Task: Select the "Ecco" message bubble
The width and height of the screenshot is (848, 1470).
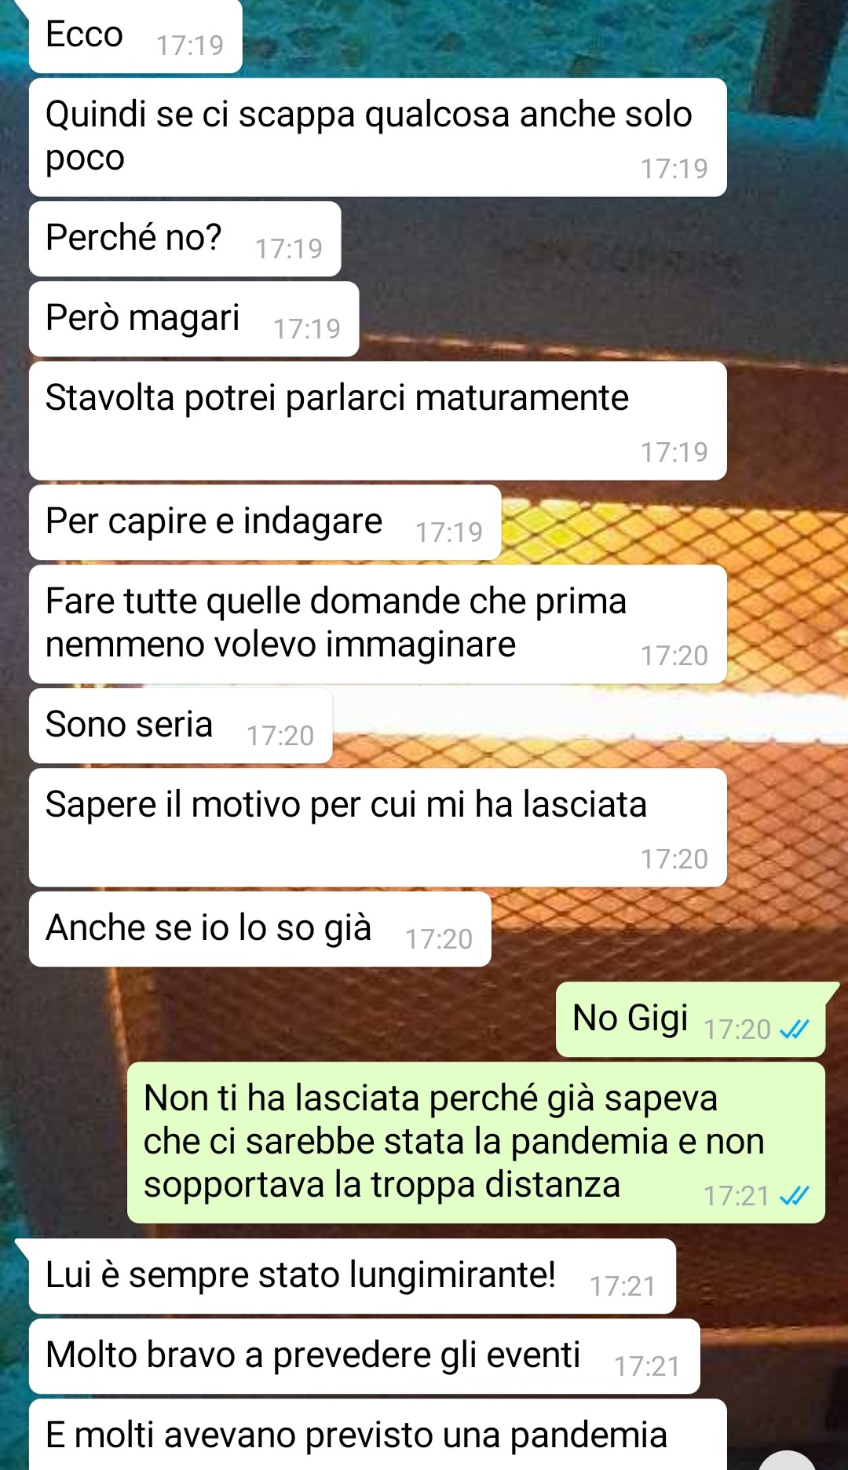Action: click(135, 36)
